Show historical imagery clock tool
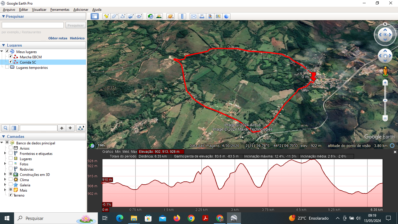The width and height of the screenshot is (398, 224). point(151,16)
